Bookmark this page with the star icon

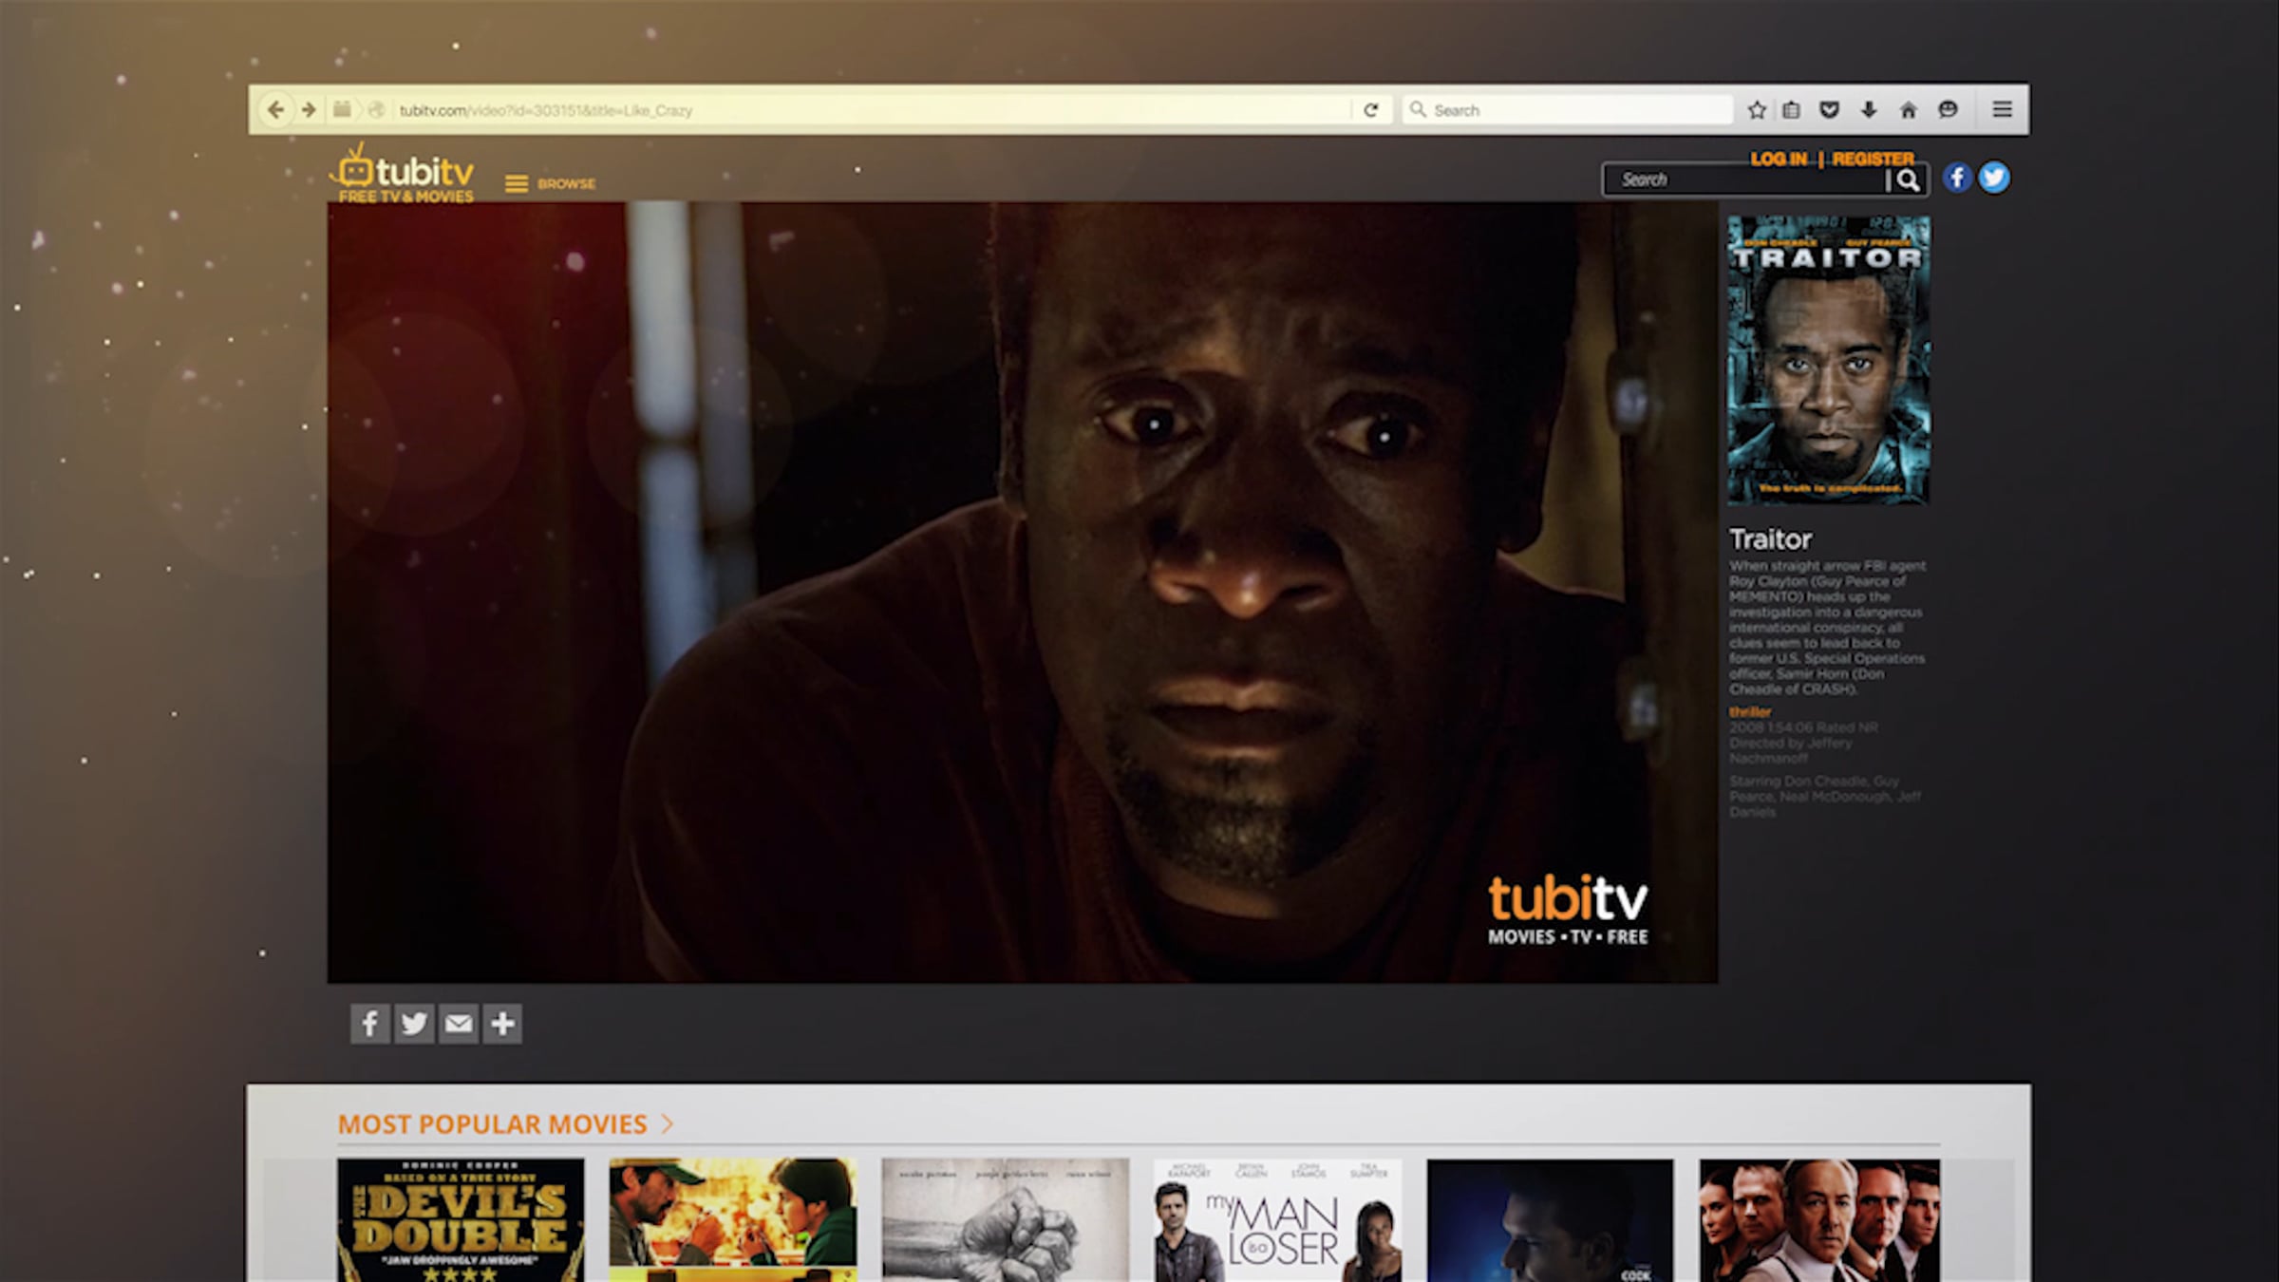pyautogui.click(x=1757, y=110)
